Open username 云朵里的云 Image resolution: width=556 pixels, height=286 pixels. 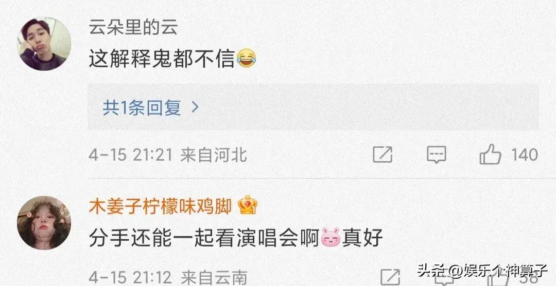point(133,28)
